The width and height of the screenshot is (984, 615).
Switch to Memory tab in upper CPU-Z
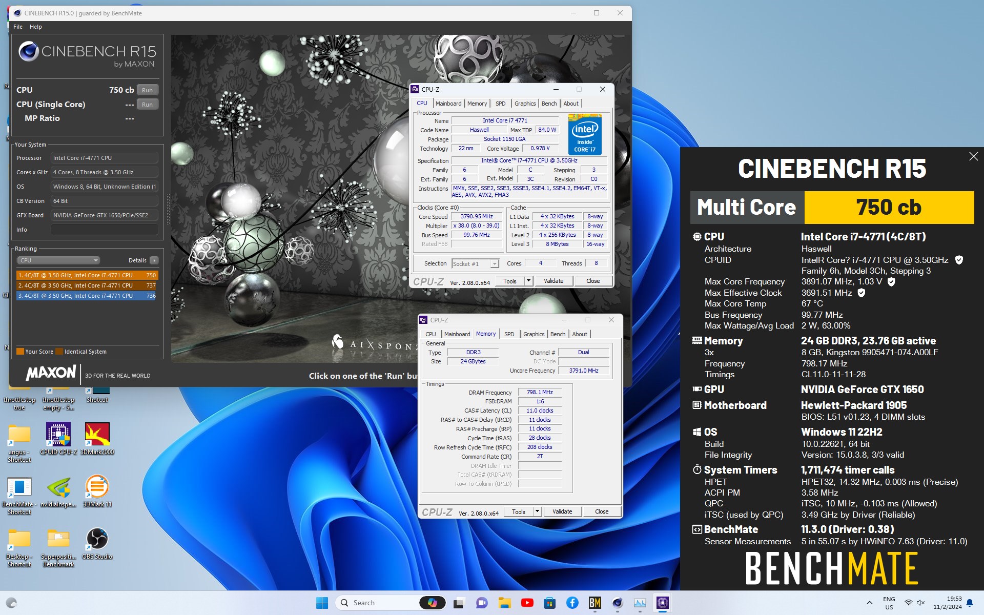(477, 104)
